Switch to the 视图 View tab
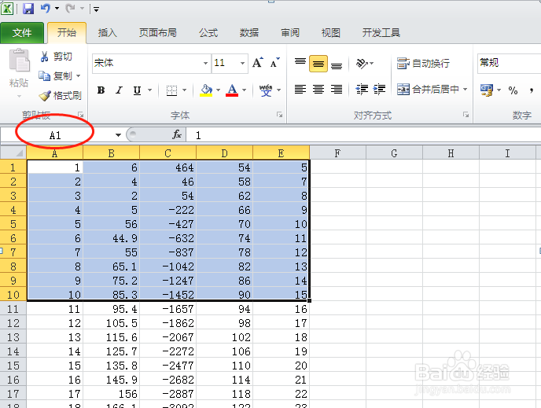 click(x=330, y=33)
